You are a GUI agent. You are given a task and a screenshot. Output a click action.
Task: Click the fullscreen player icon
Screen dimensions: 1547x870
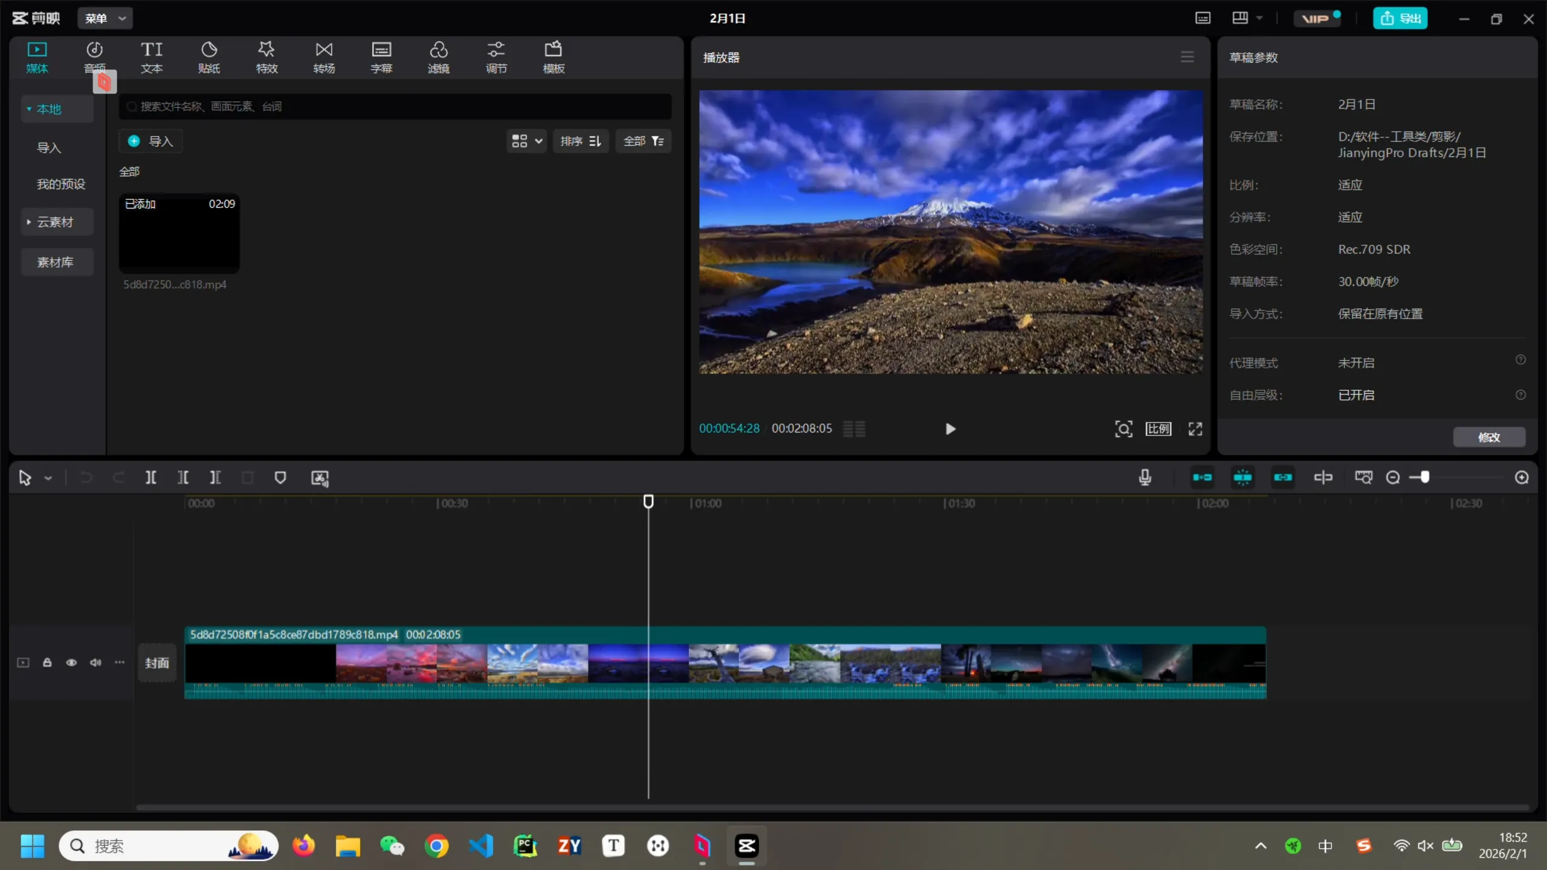(1195, 429)
